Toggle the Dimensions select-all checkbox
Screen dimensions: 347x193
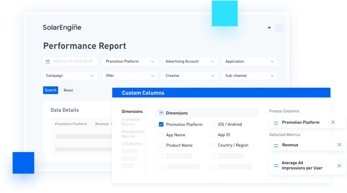pyautogui.click(x=161, y=113)
